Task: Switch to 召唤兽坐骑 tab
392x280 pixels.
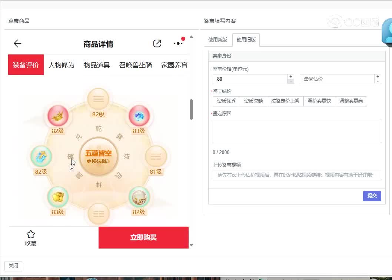Action: click(x=136, y=65)
